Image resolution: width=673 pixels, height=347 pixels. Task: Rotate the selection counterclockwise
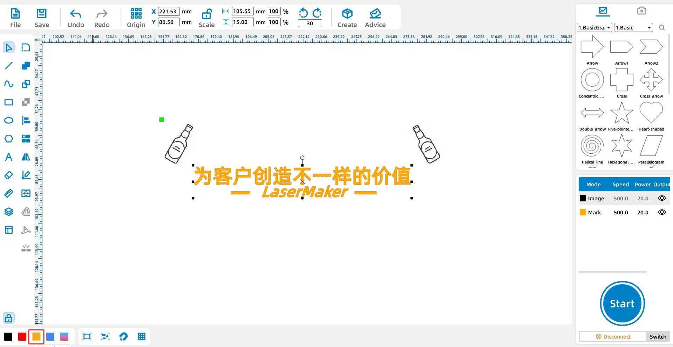point(303,13)
